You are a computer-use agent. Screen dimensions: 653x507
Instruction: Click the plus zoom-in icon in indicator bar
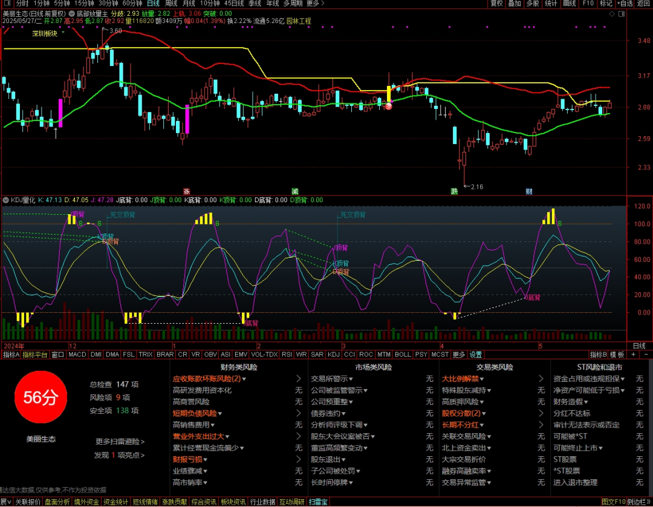click(634, 355)
